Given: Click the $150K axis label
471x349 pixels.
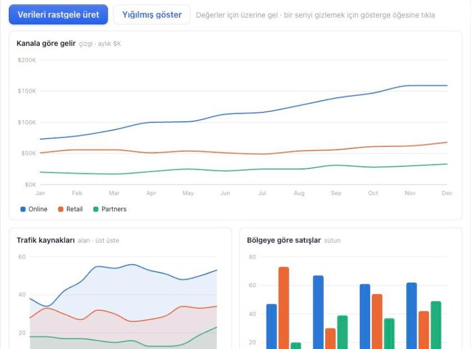Looking at the screenshot, I should (x=27, y=91).
